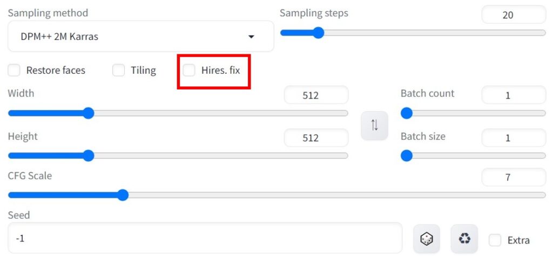Click the CFG Scale slider track
The width and height of the screenshot is (553, 257).
click(x=276, y=195)
